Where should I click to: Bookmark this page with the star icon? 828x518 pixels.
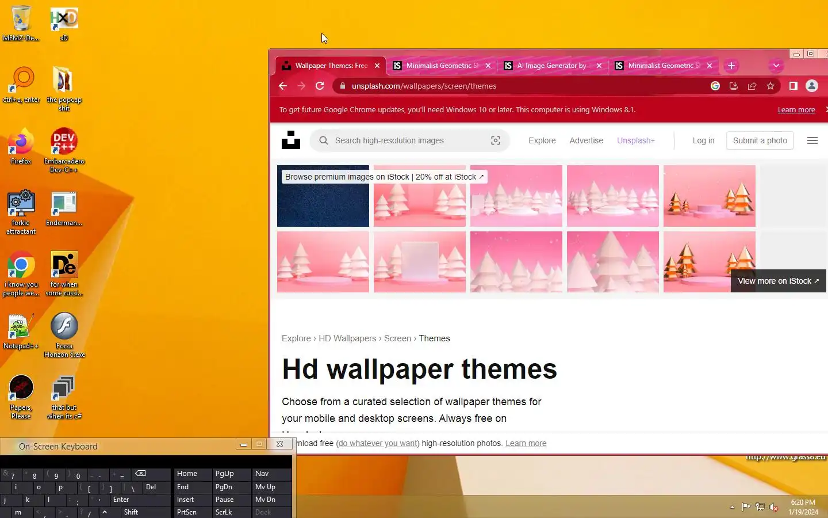pos(770,86)
